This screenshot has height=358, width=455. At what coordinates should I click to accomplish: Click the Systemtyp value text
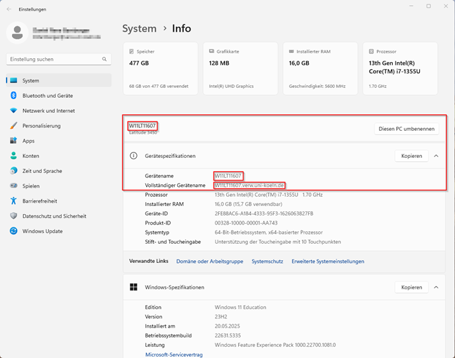click(x=269, y=233)
